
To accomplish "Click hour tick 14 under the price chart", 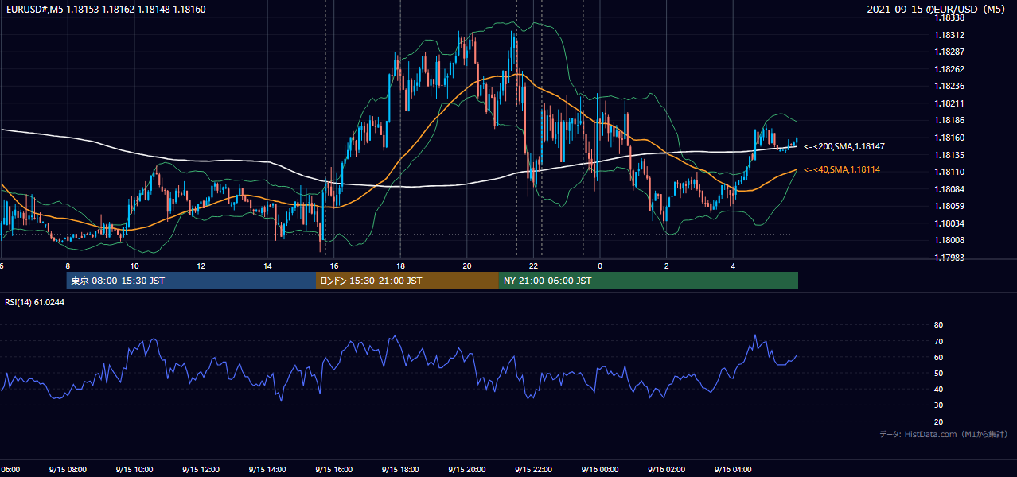I will pos(267,266).
